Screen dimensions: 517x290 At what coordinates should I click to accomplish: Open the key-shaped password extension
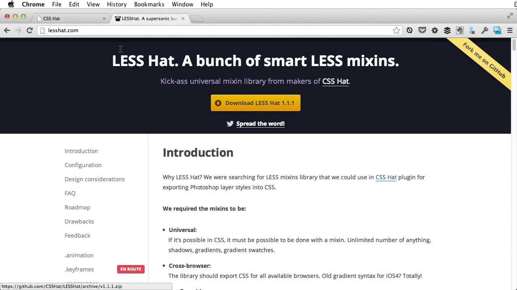click(x=485, y=30)
